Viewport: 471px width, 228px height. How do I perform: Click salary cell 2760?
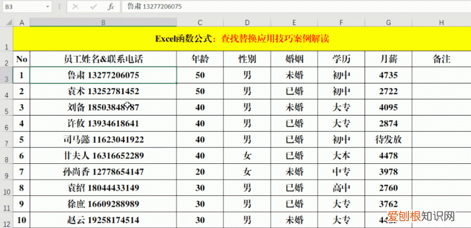coord(388,188)
